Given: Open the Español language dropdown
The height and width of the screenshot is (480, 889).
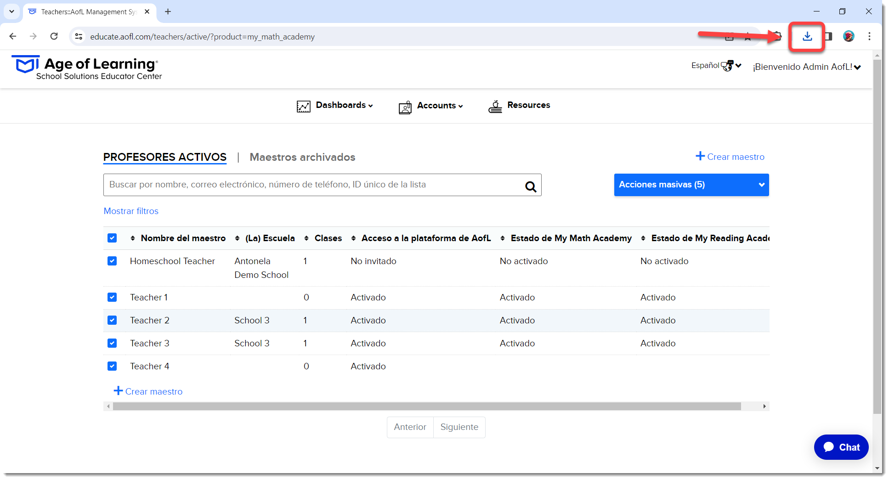Looking at the screenshot, I should (716, 66).
